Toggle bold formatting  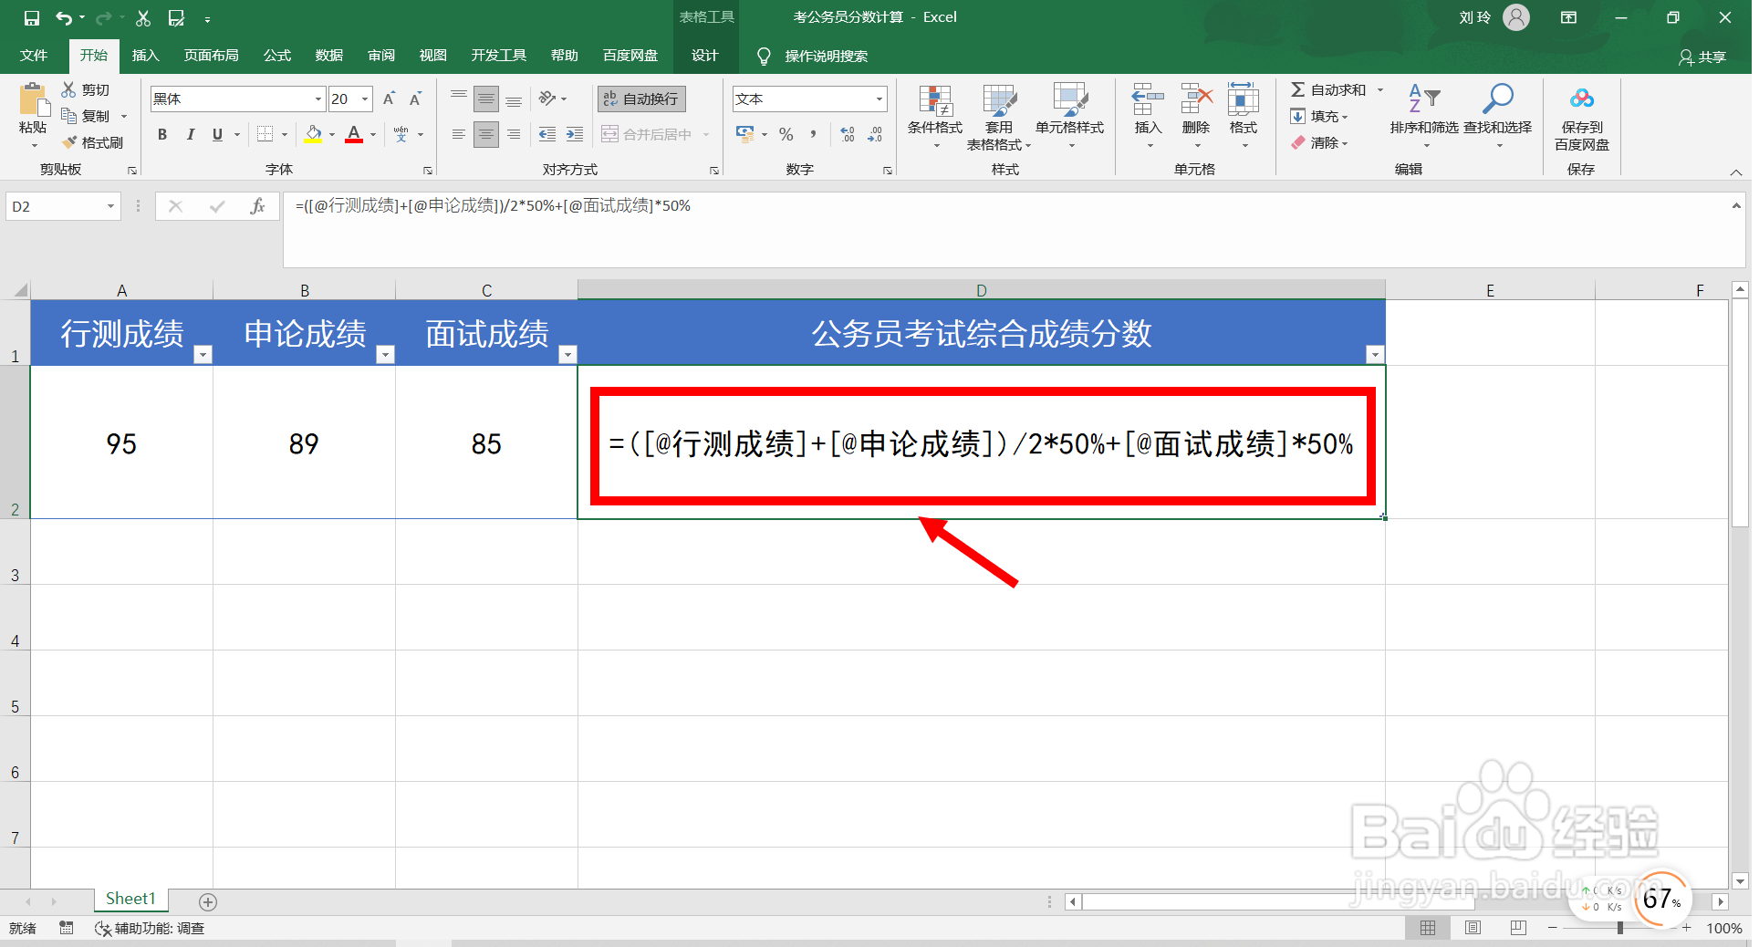161,134
